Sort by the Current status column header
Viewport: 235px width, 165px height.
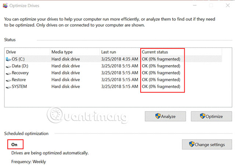(156, 52)
